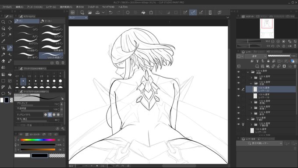Toggle snap to ruler in command bar
Image resolution: width=298 pixels, height=168 pixels.
[185, 13]
